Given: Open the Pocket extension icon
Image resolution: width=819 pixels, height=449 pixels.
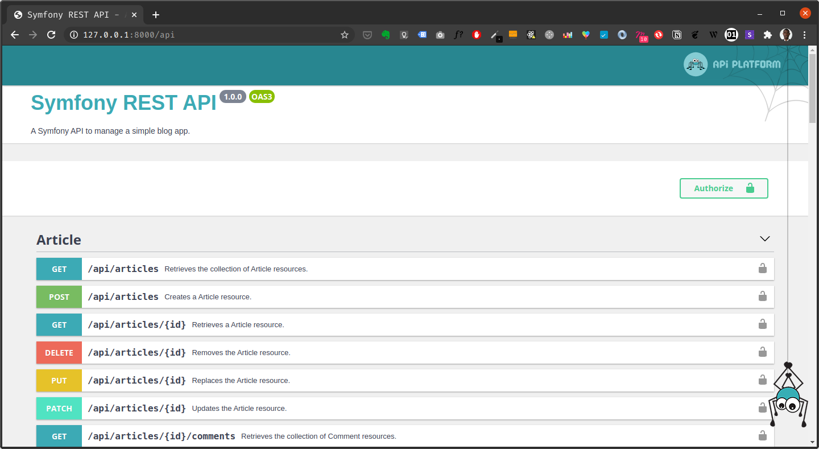Looking at the screenshot, I should coord(367,35).
